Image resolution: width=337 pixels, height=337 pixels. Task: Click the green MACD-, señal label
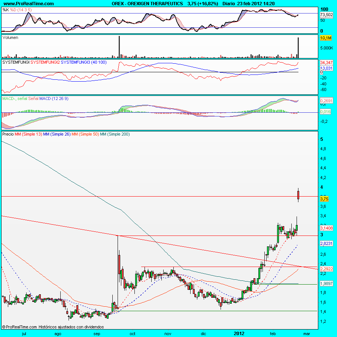pos(15,98)
